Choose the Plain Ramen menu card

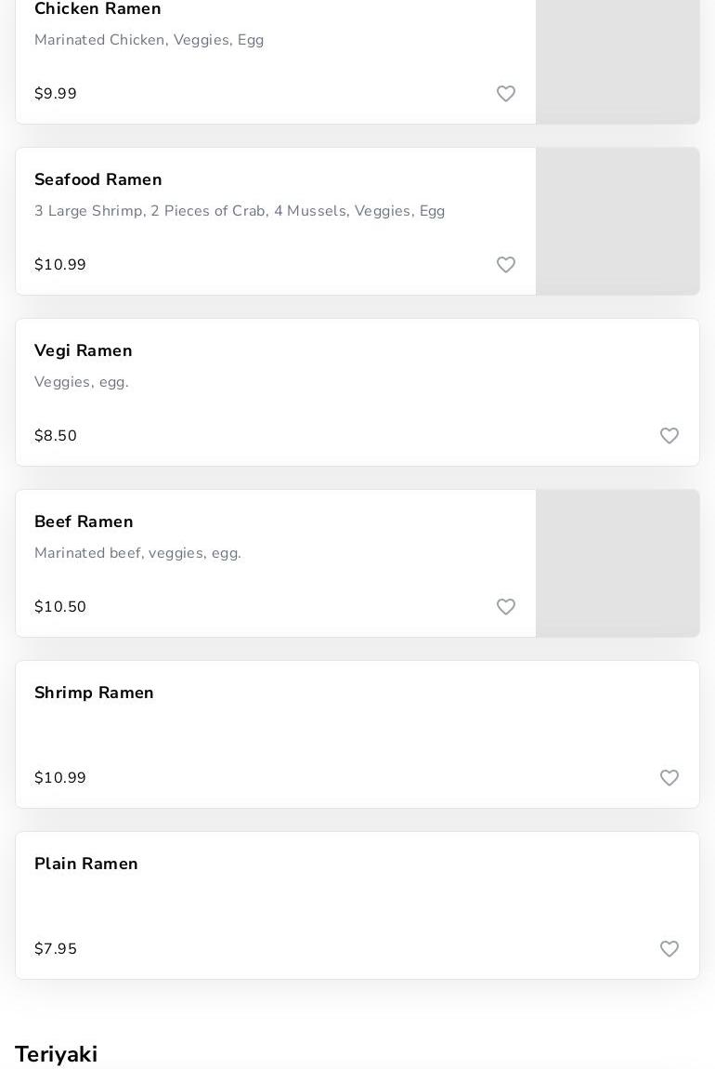[x=357, y=905]
